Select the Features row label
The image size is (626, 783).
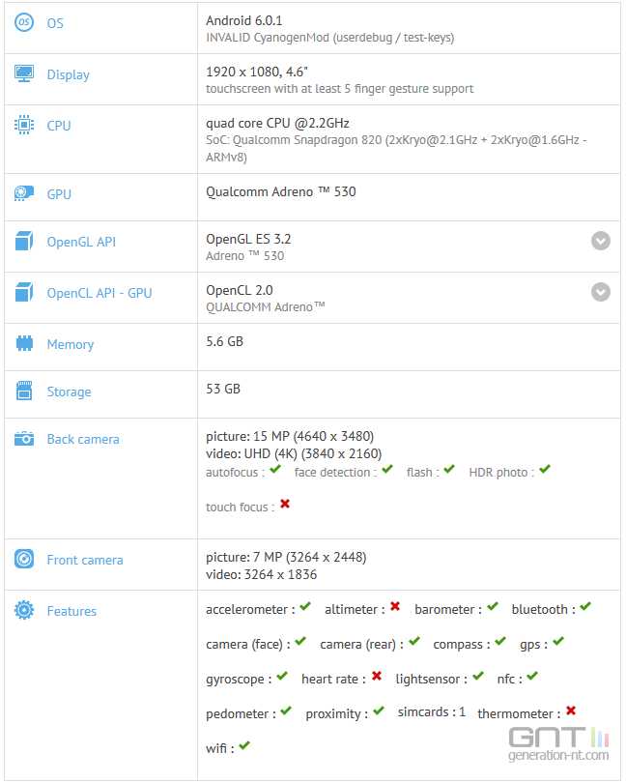click(71, 611)
